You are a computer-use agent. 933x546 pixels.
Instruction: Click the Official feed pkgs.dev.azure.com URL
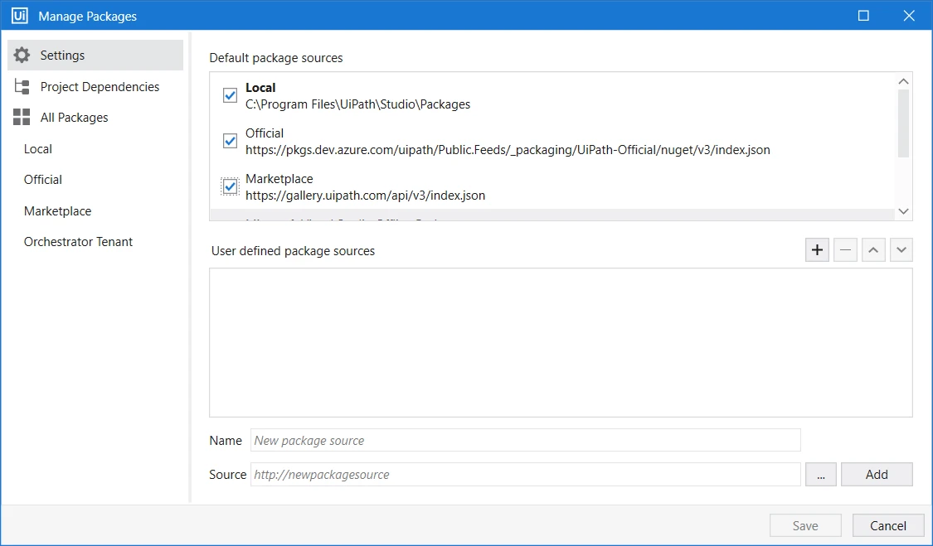(x=508, y=150)
